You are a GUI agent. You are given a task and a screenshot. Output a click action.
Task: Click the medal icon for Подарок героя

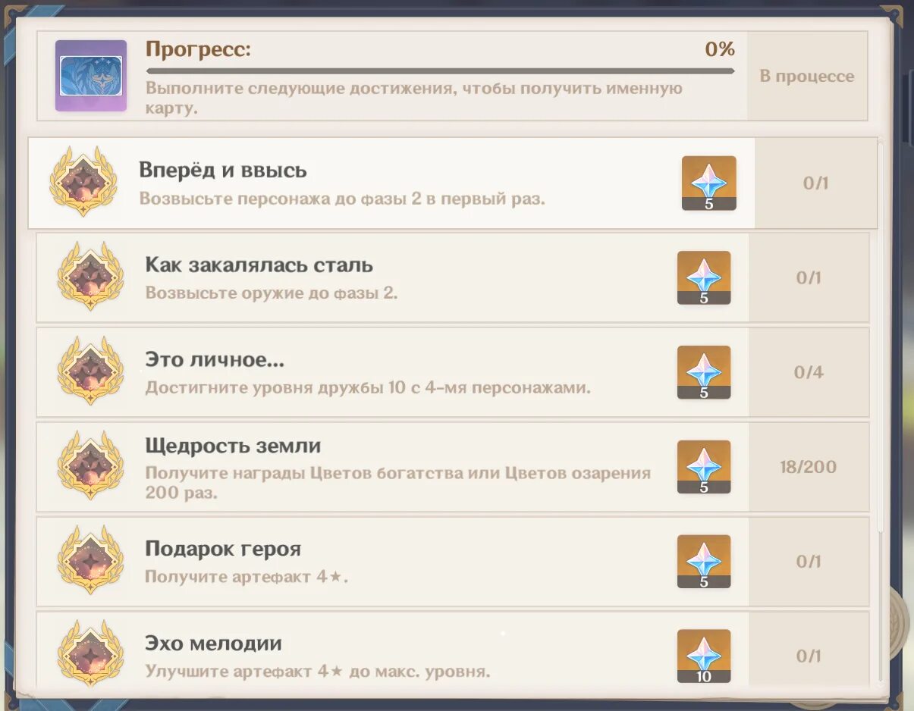pyautogui.click(x=91, y=560)
